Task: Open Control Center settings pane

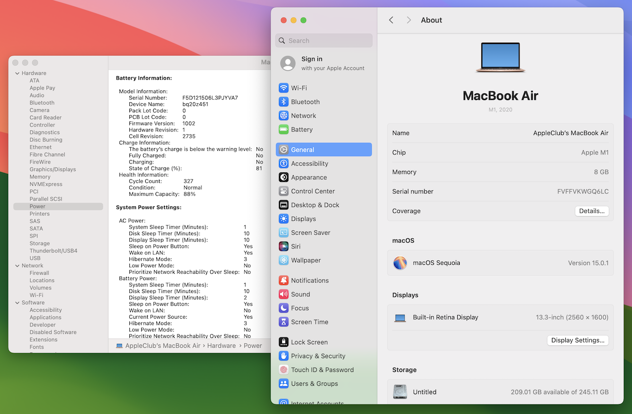Action: click(323, 191)
